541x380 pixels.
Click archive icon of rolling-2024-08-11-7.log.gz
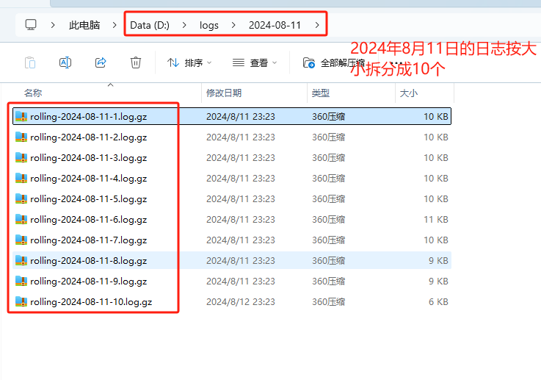click(x=21, y=240)
